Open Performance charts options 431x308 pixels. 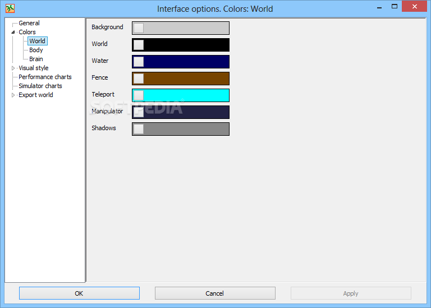pos(45,77)
